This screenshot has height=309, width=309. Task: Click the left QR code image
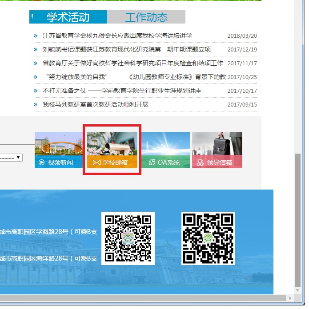[128, 238]
